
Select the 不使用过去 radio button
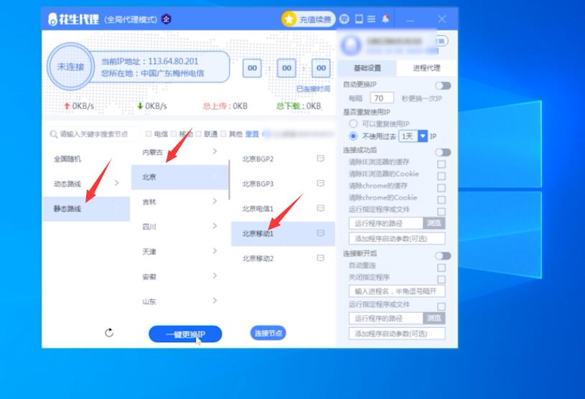pos(353,136)
